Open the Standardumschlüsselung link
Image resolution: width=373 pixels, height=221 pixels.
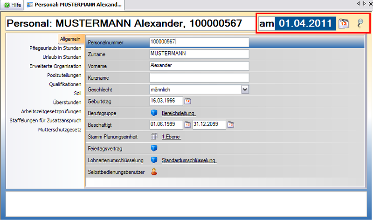(x=189, y=161)
